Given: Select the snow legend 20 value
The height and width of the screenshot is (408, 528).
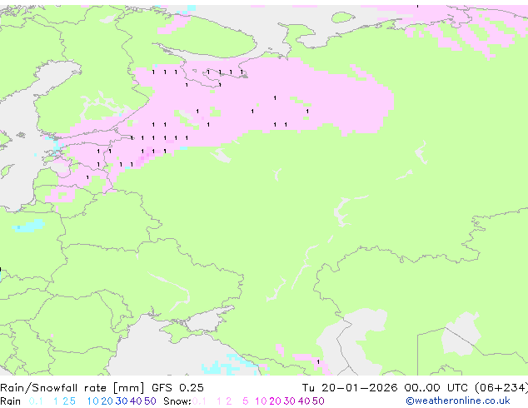Looking at the screenshot, I should 275,401.
